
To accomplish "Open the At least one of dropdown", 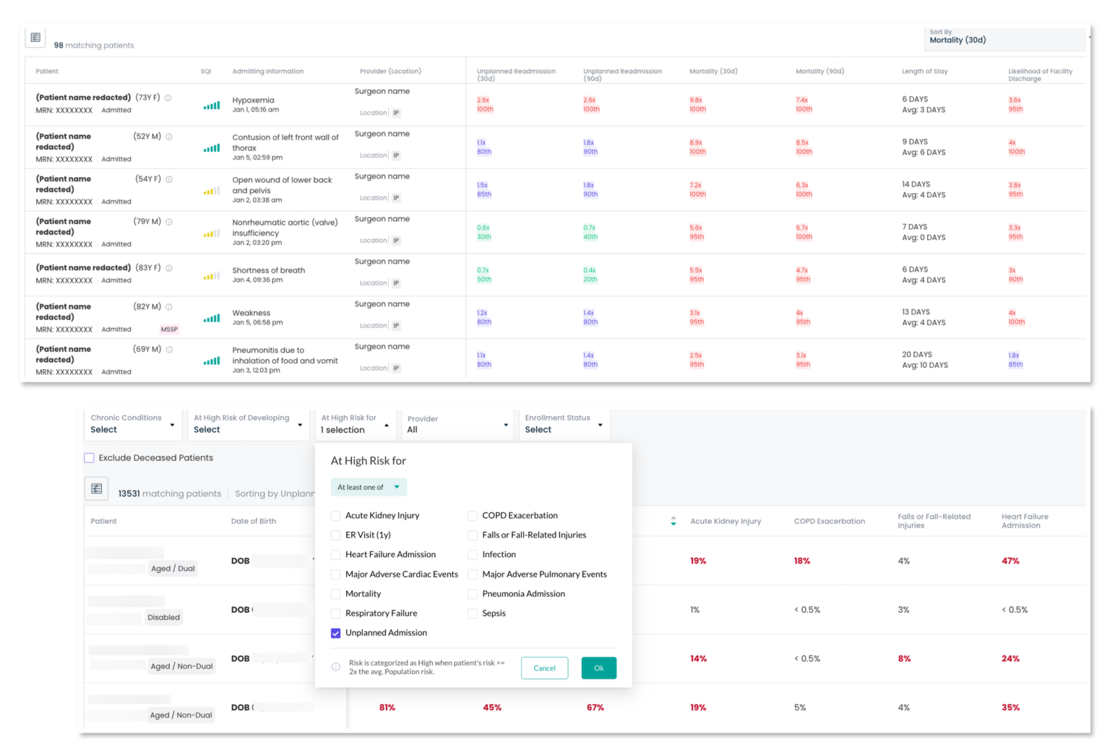I will click(x=369, y=487).
